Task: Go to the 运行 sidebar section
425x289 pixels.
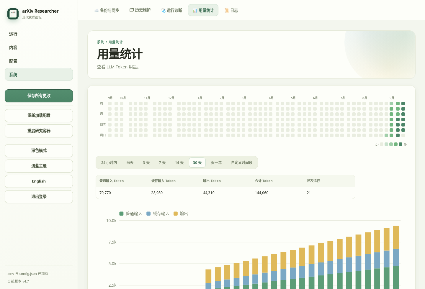Action: point(39,34)
